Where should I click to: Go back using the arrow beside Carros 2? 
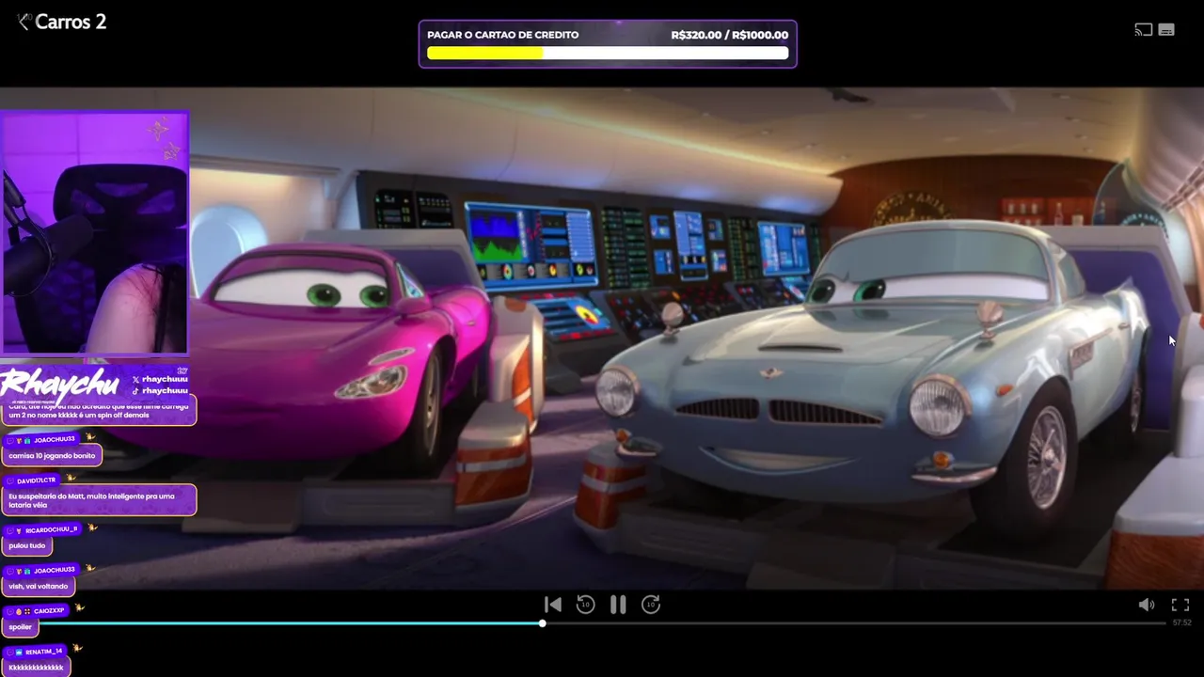coord(24,22)
